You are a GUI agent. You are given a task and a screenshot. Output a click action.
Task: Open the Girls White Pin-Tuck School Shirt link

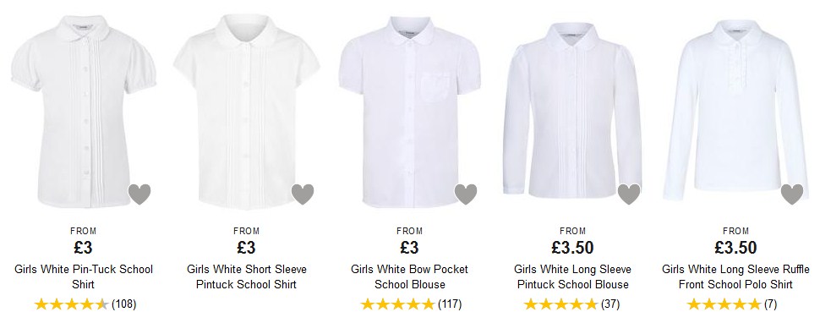click(84, 277)
